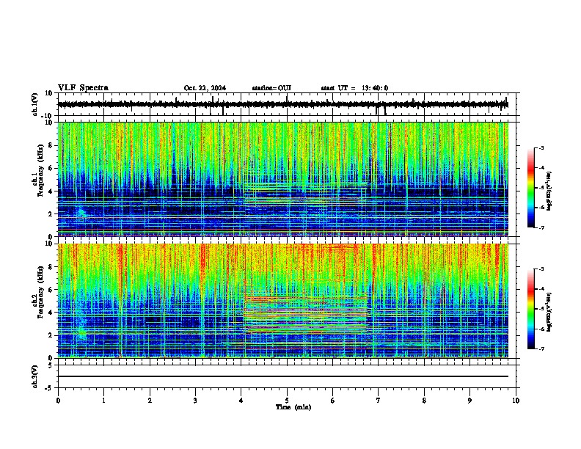This screenshot has width=581, height=449.
Task: Click the "start UT = 13:40:0" label
Action: 354,88
